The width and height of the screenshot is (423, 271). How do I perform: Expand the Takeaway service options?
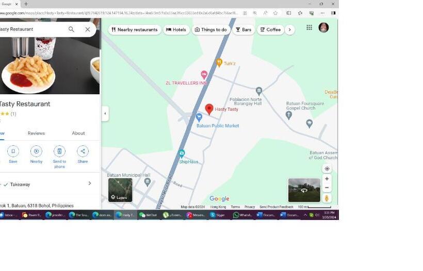click(89, 183)
